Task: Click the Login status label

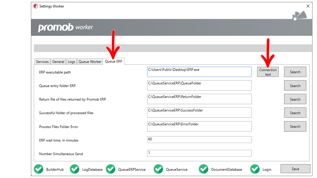Action: [x=267, y=169]
